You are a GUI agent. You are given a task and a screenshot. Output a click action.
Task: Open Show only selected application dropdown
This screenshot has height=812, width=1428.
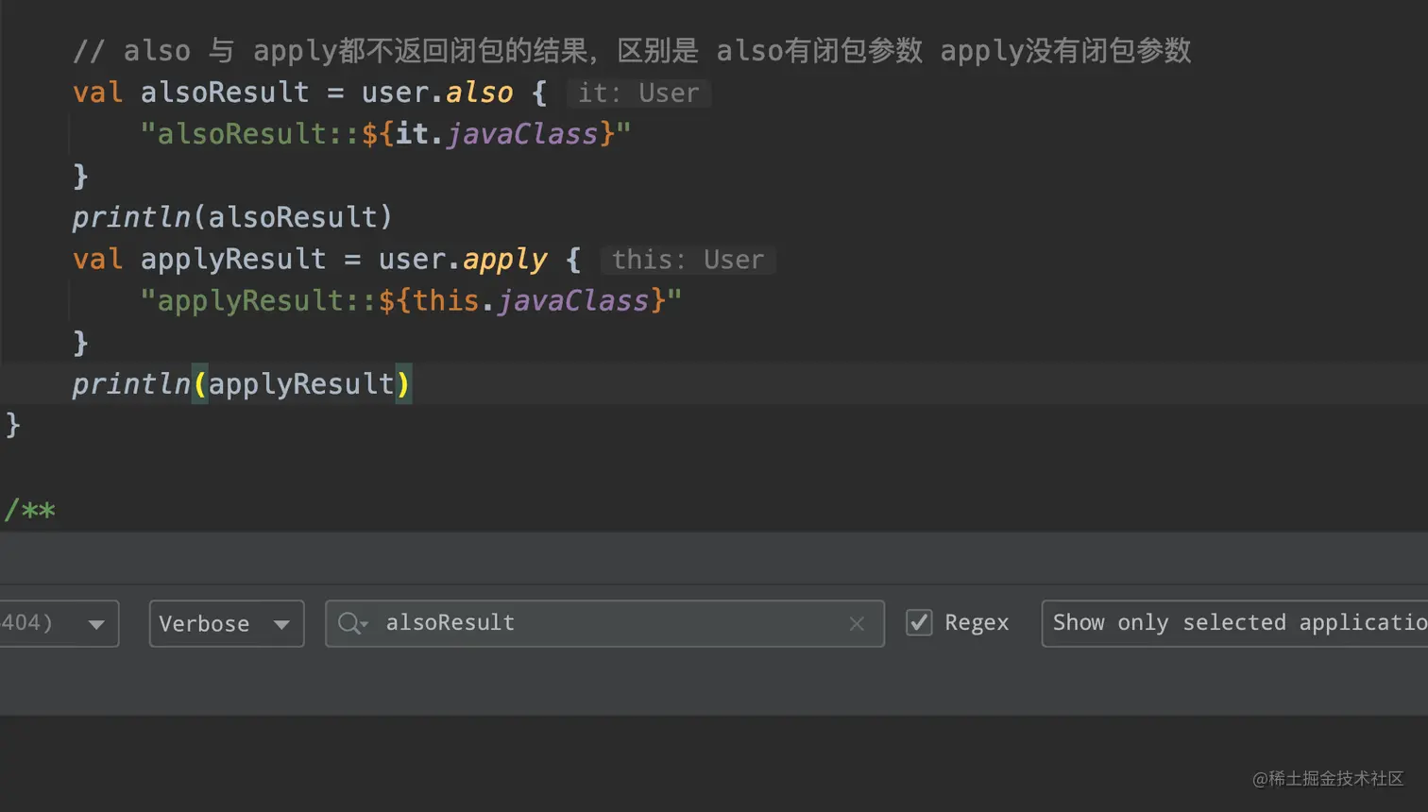pyautogui.click(x=1234, y=623)
